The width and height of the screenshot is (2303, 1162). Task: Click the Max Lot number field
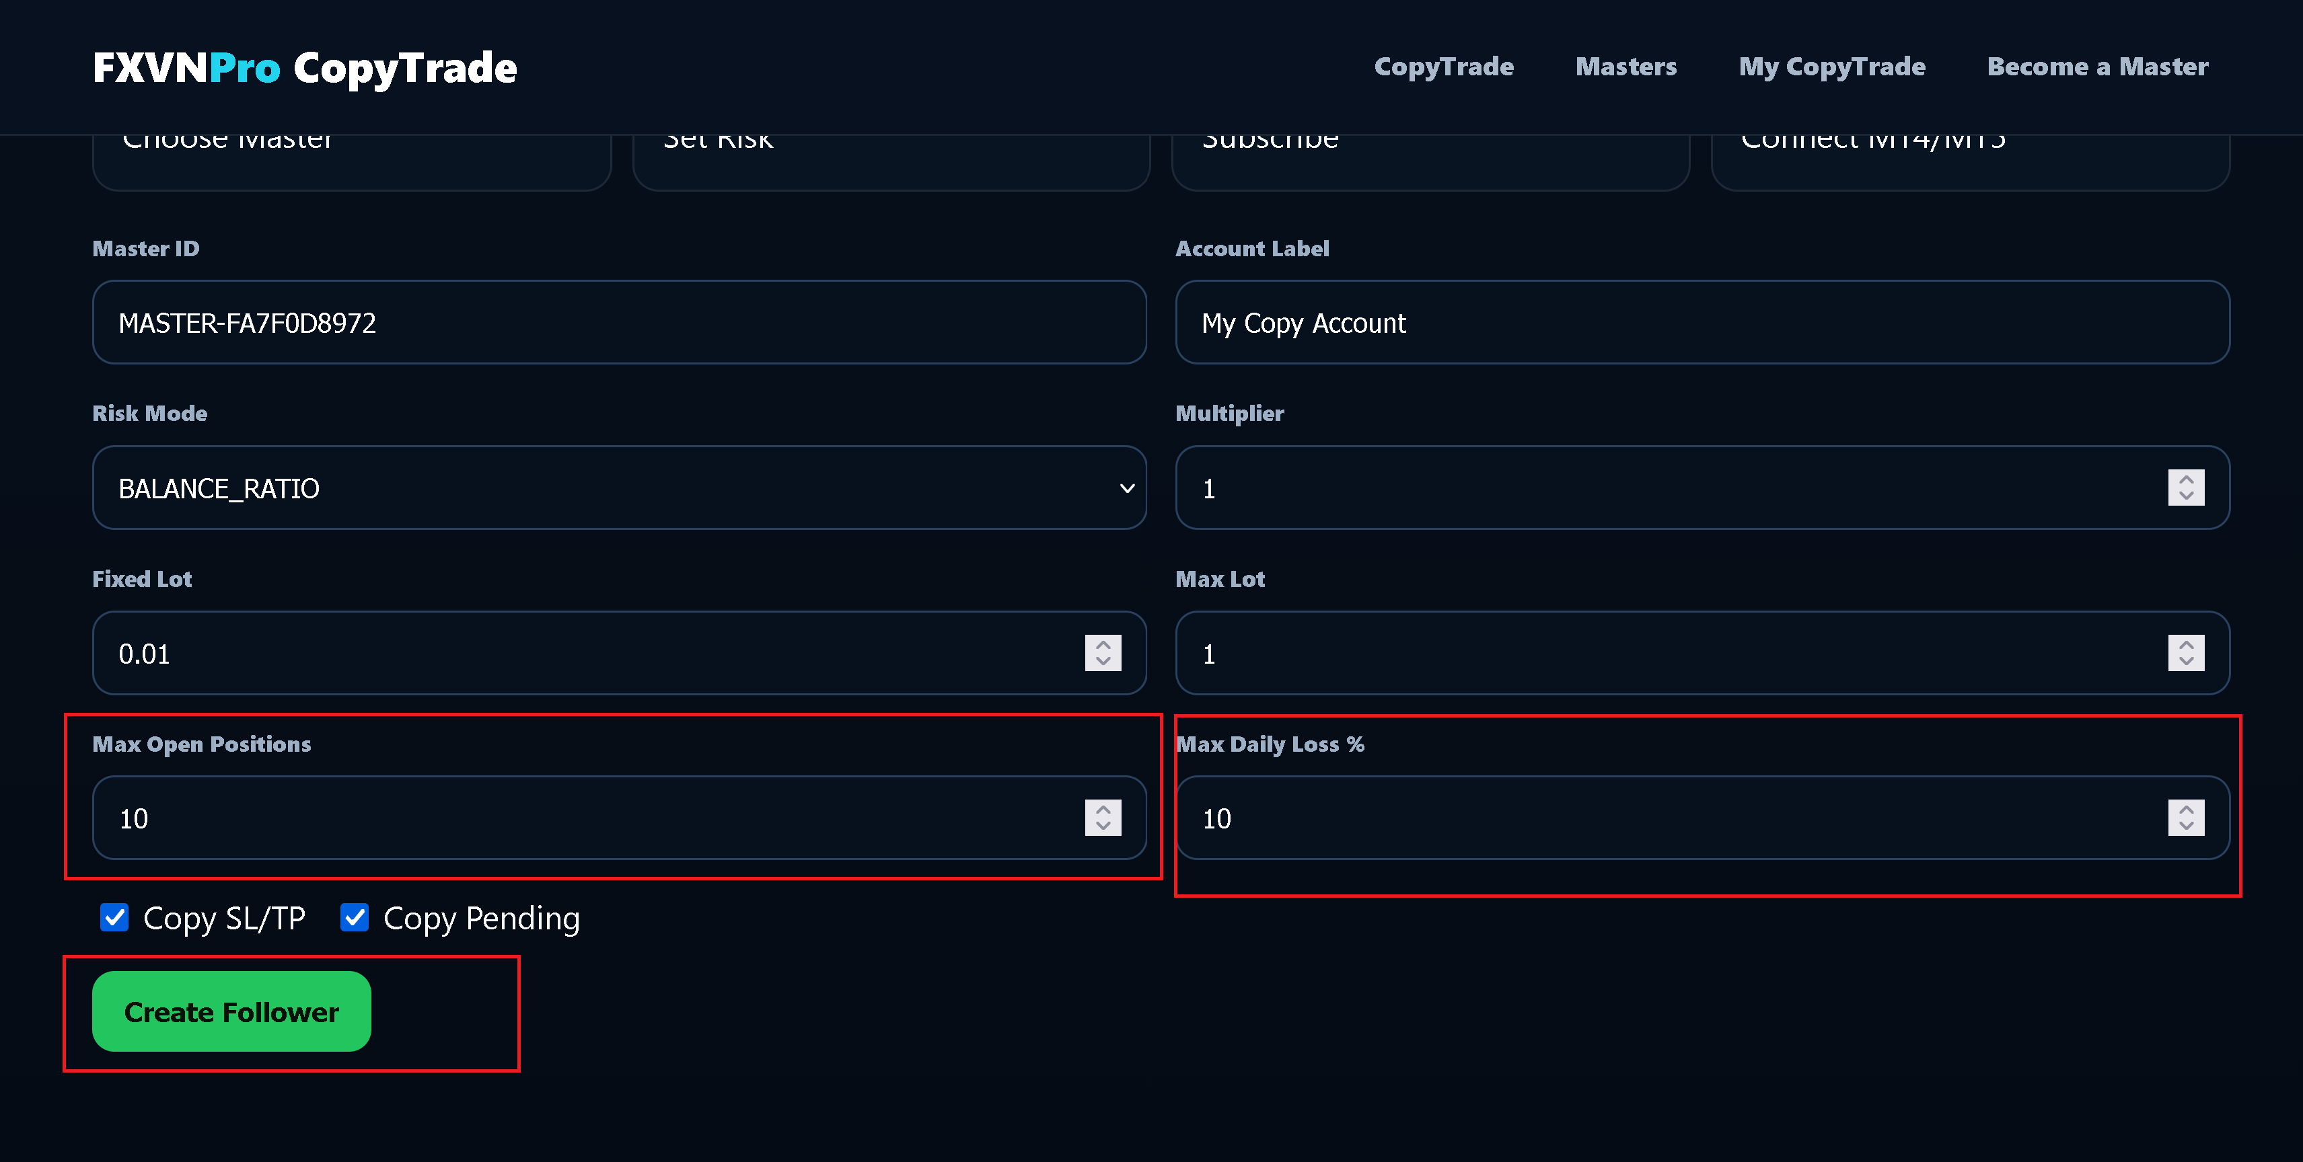click(x=1702, y=652)
